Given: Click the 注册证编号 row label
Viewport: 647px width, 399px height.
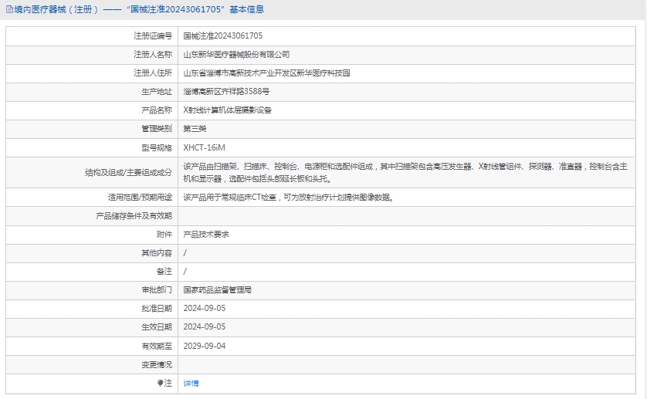Looking at the screenshot, I should [x=153, y=36].
